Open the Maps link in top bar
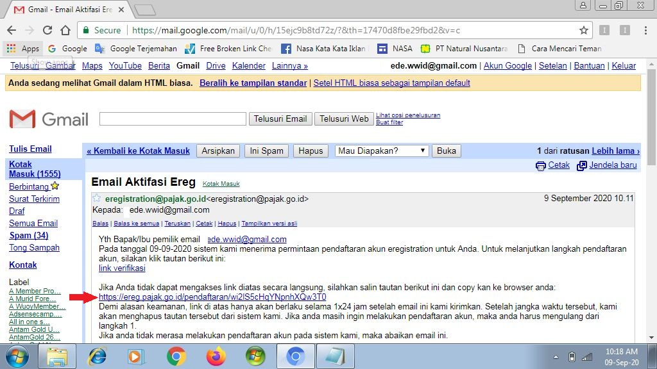This screenshot has height=369, width=657. pos(92,66)
